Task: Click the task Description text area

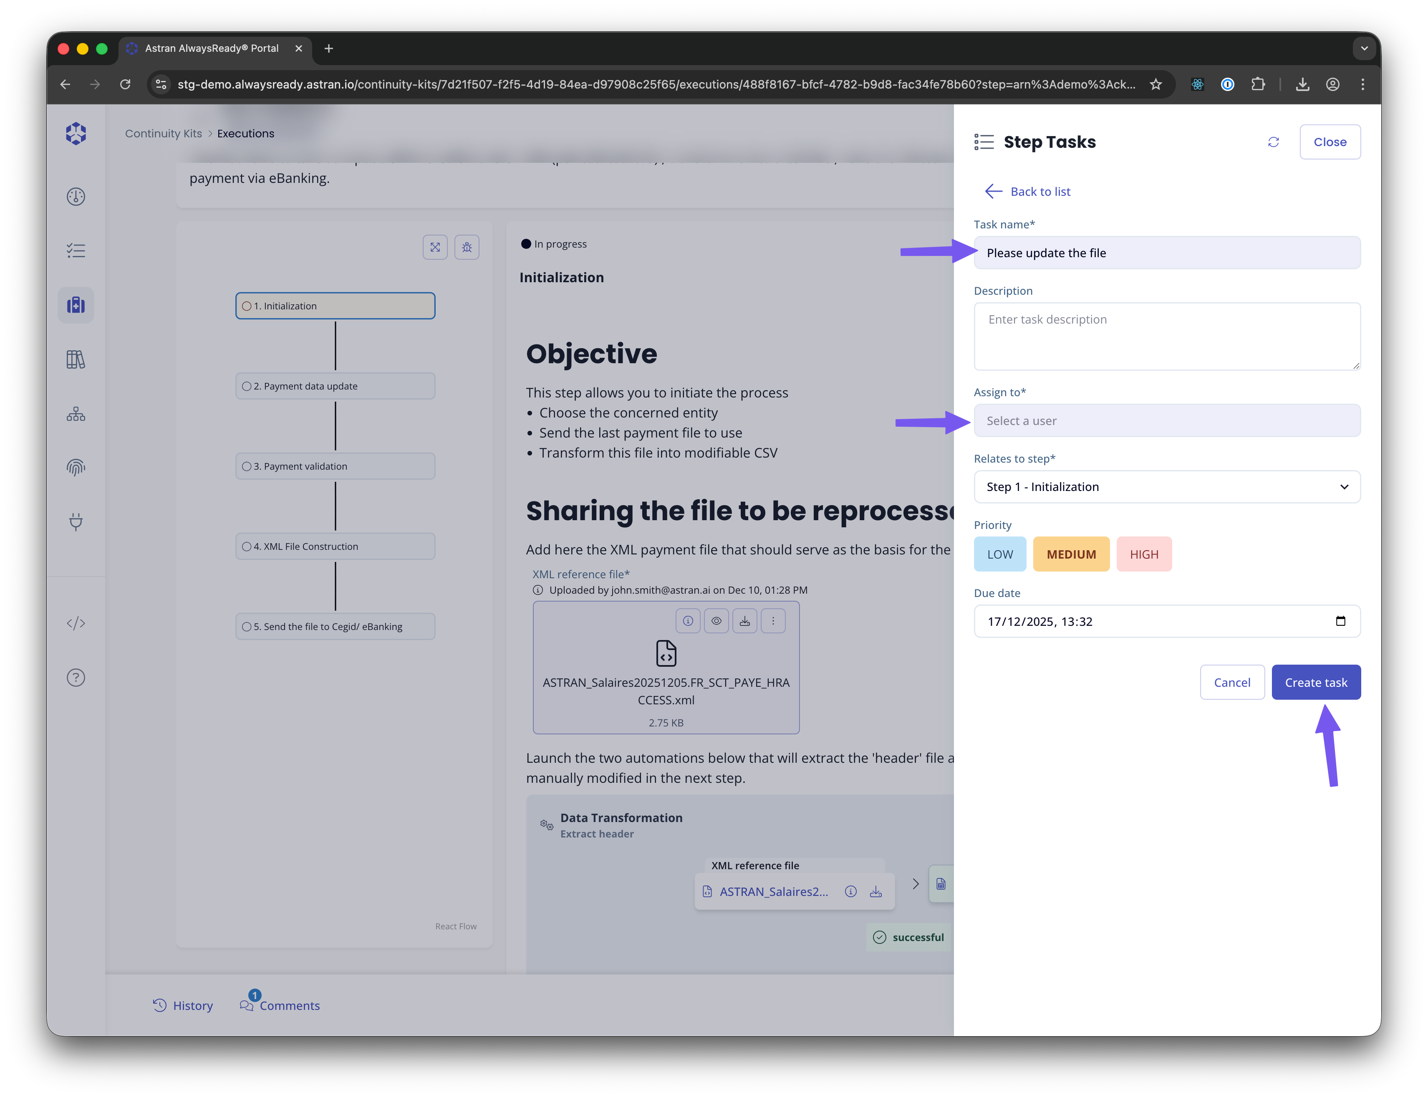Action: coord(1167,336)
